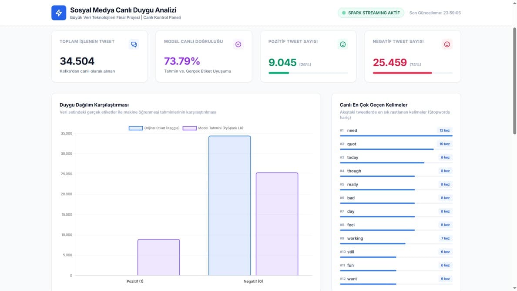This screenshot has height=291, width=517.
Task: Click the scrollbar down arrow
Action: click(514, 288)
